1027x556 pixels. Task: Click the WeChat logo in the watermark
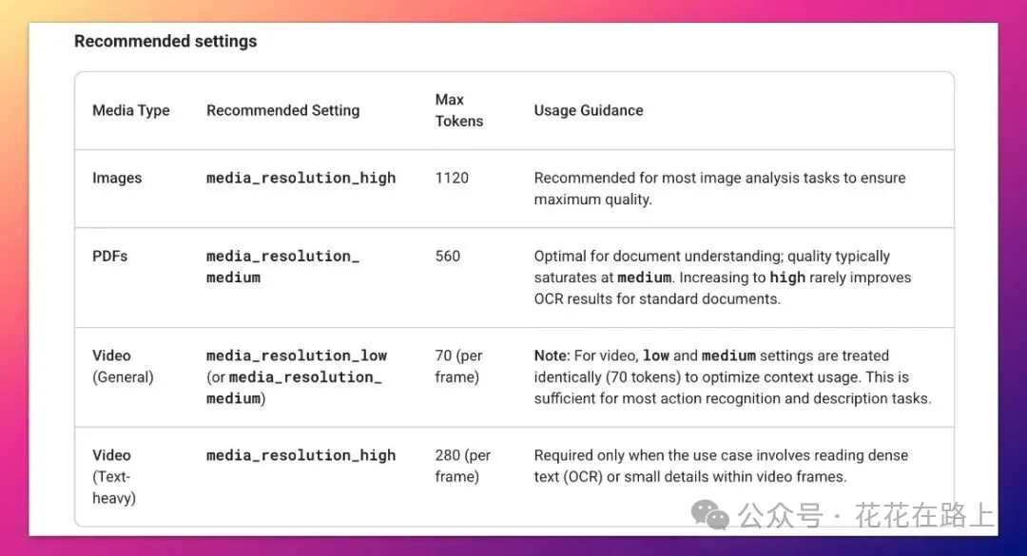click(x=709, y=516)
